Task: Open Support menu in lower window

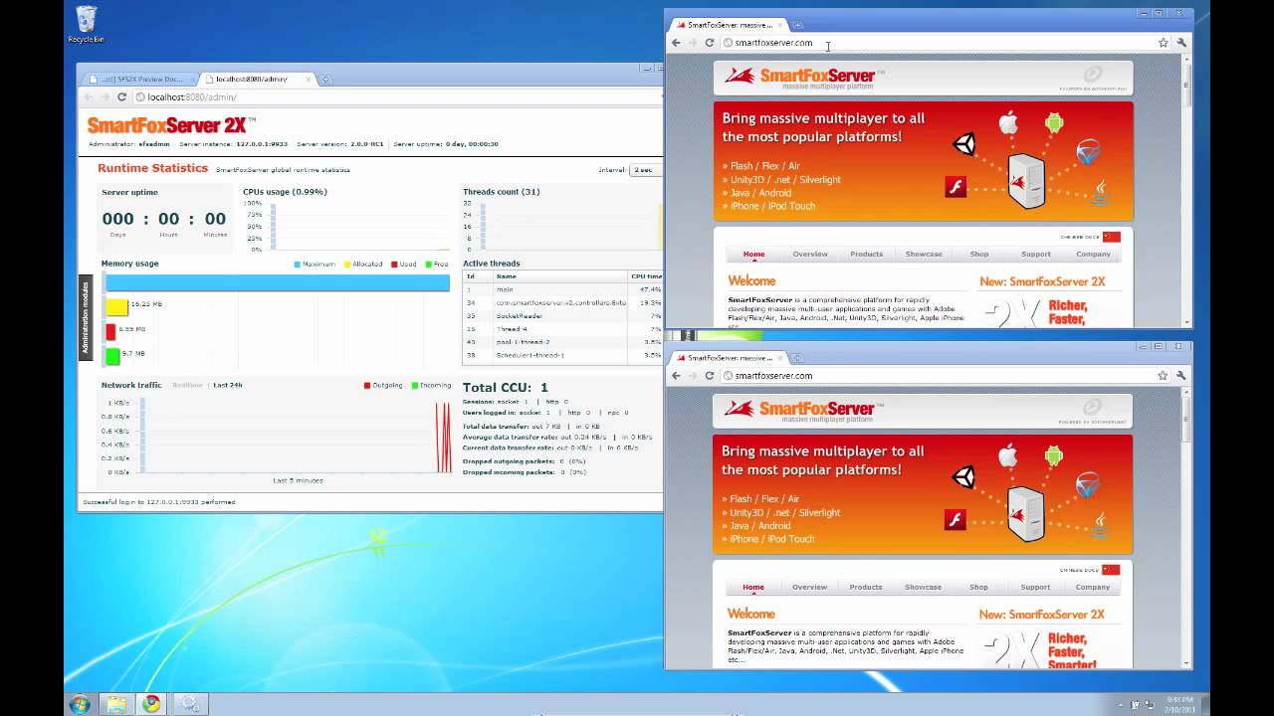Action: tap(1035, 587)
